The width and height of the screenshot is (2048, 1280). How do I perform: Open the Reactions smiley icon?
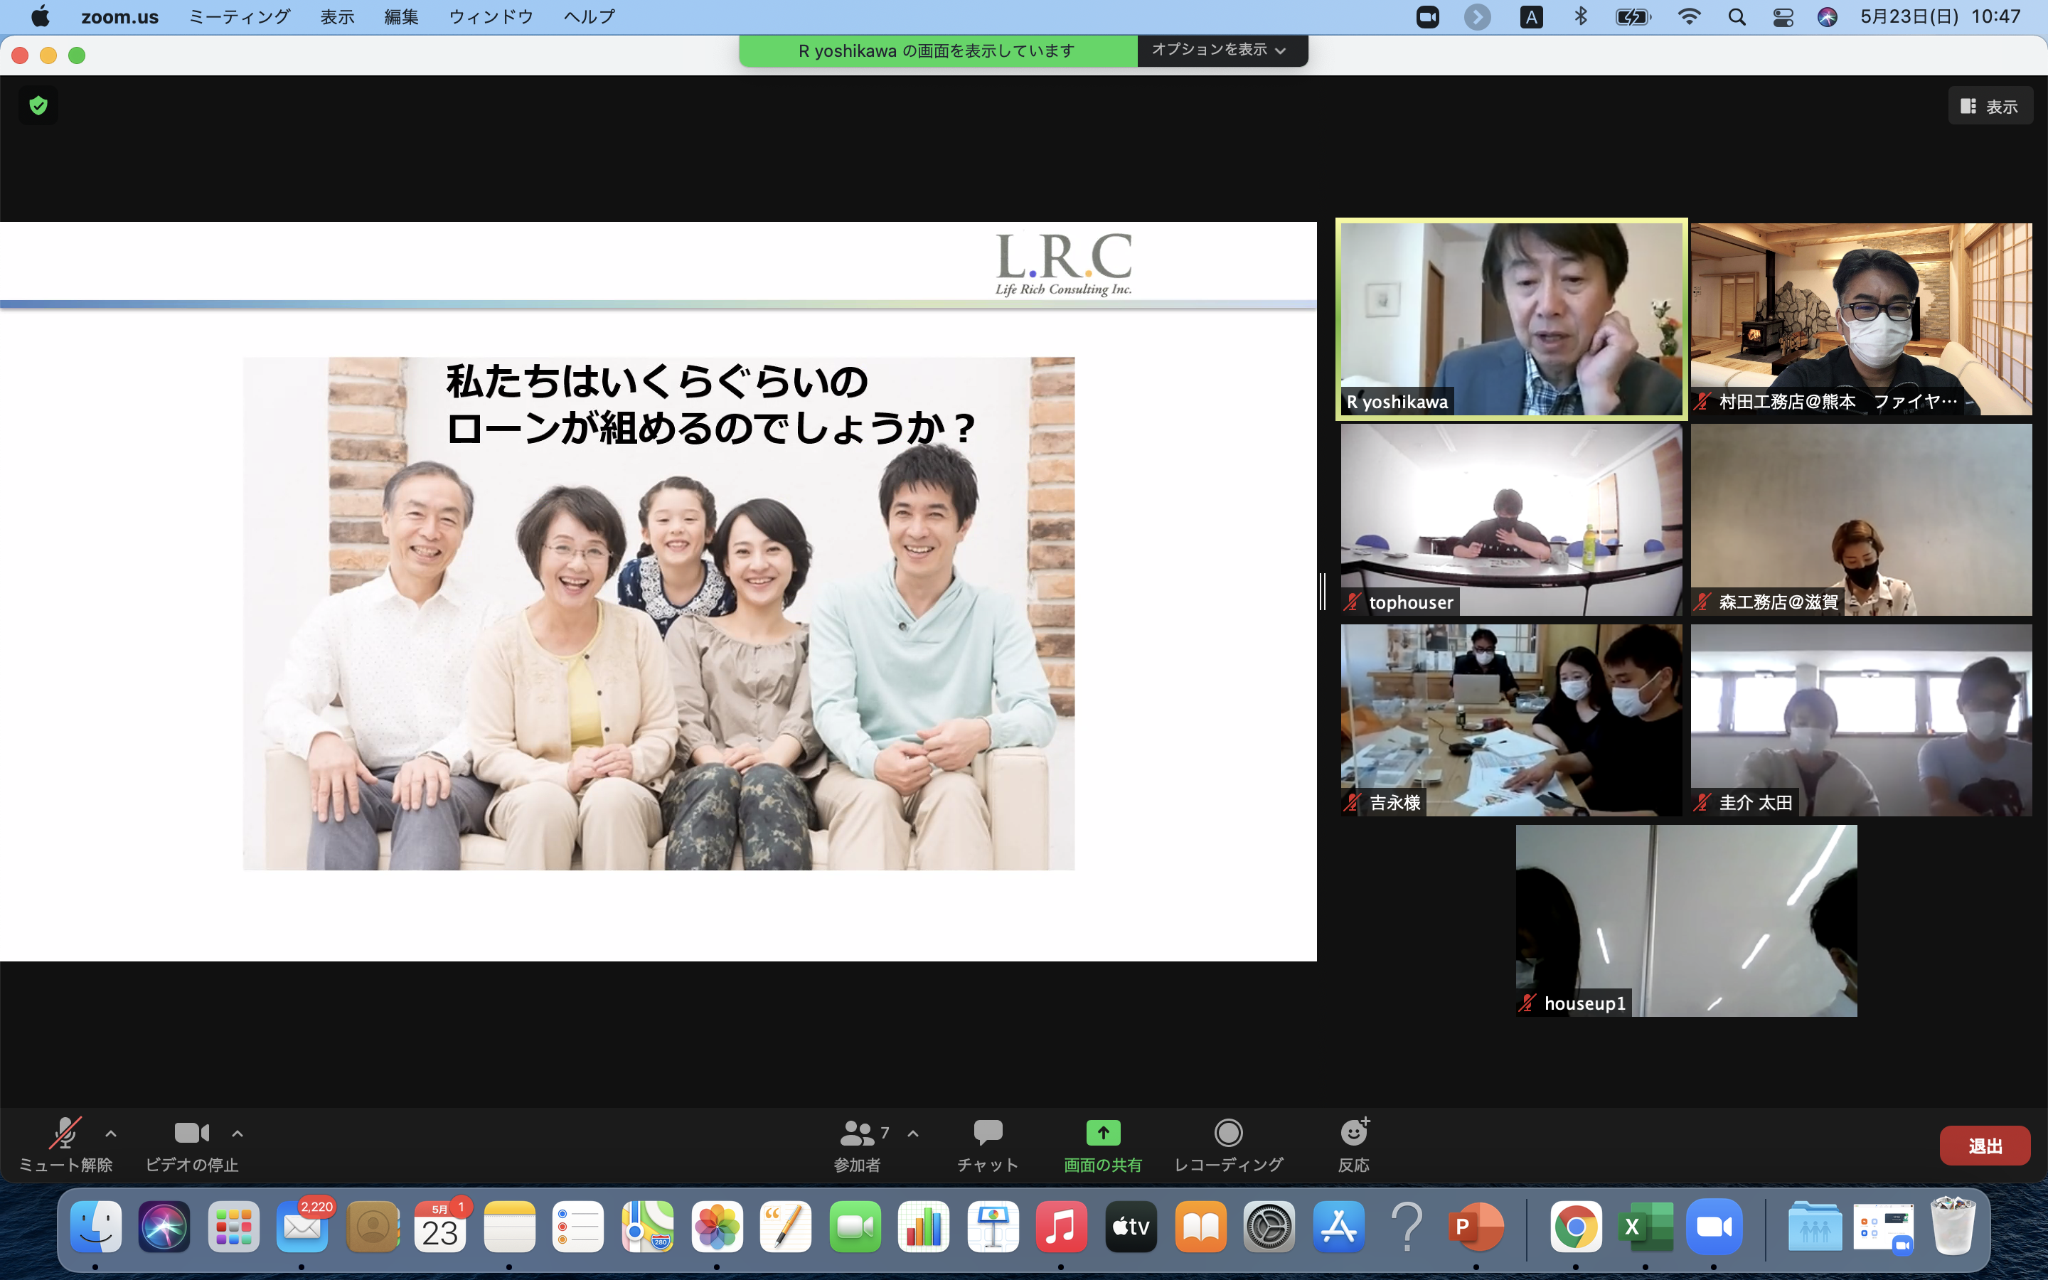[1354, 1133]
